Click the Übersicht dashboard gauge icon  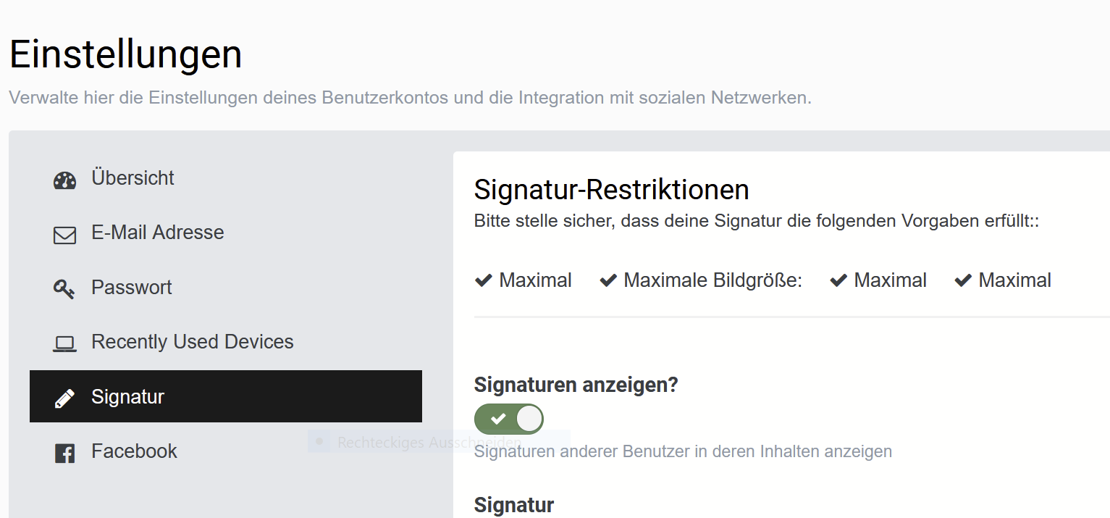(x=65, y=180)
